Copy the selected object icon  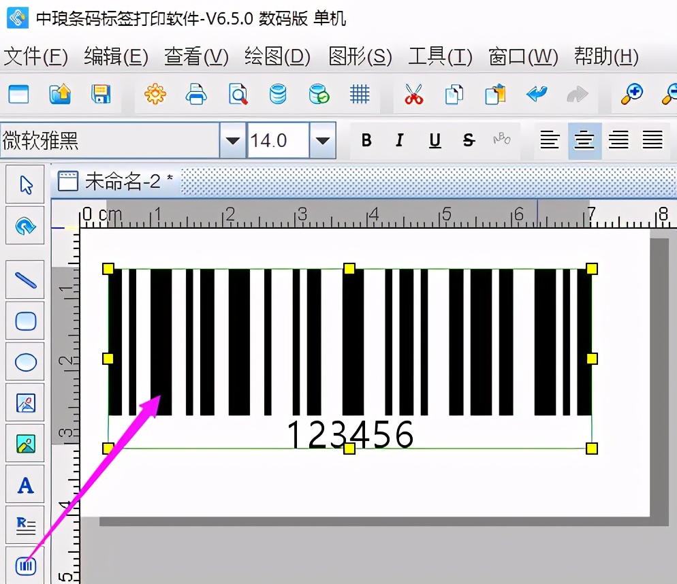tap(454, 94)
